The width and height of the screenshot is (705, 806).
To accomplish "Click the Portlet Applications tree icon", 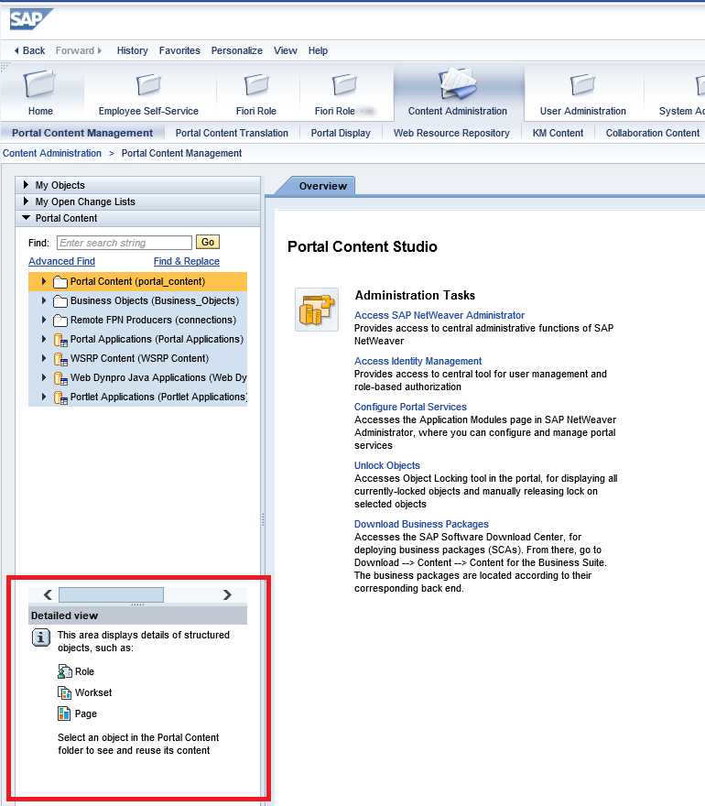I will click(x=60, y=398).
